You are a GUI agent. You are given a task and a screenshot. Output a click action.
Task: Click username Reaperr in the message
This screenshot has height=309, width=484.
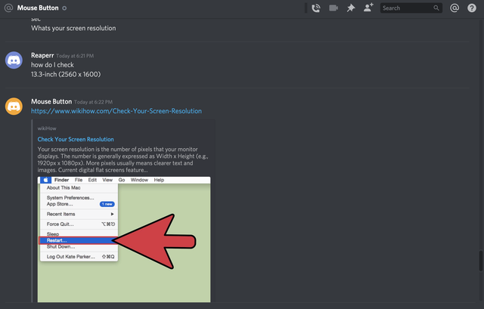pyautogui.click(x=42, y=55)
